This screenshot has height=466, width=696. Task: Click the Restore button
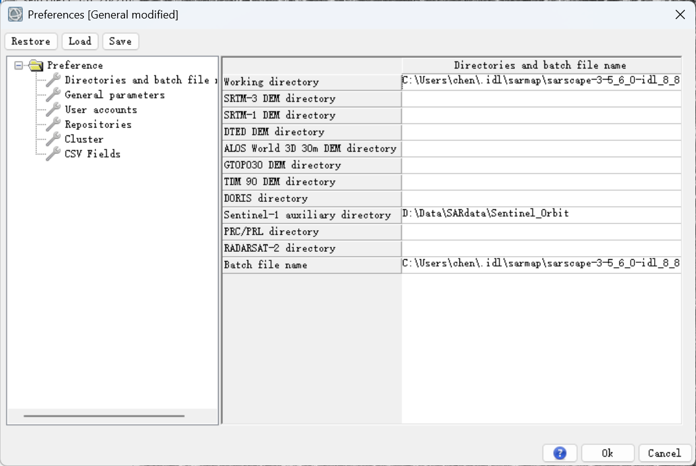(31, 41)
